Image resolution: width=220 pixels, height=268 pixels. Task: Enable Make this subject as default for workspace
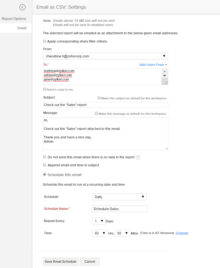(x=99, y=98)
